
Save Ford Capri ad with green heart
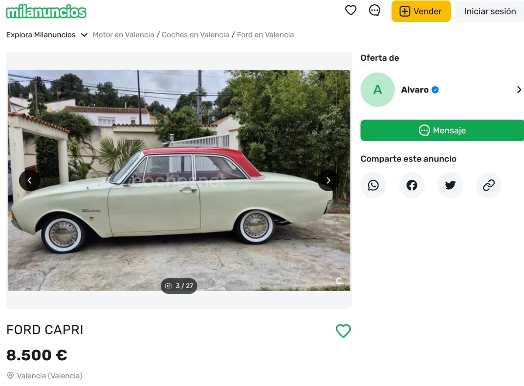click(x=343, y=331)
